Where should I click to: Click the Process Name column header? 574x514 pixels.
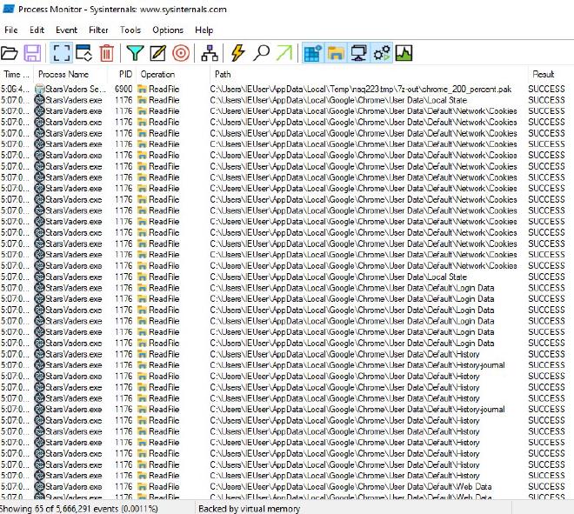[x=63, y=75]
